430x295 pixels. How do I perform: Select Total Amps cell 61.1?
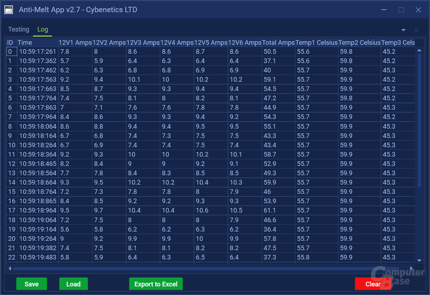tap(278, 210)
